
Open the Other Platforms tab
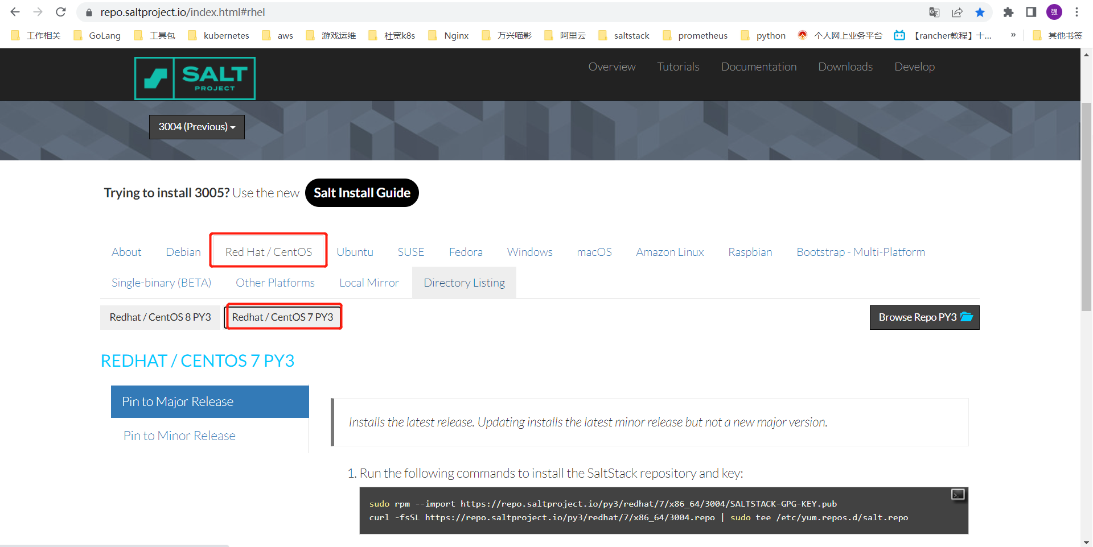[276, 283]
